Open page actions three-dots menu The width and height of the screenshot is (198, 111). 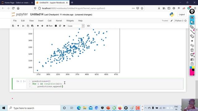[133, 8]
